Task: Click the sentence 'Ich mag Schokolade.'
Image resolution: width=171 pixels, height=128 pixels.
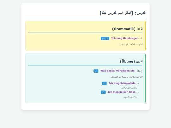Action: [x=122, y=83]
